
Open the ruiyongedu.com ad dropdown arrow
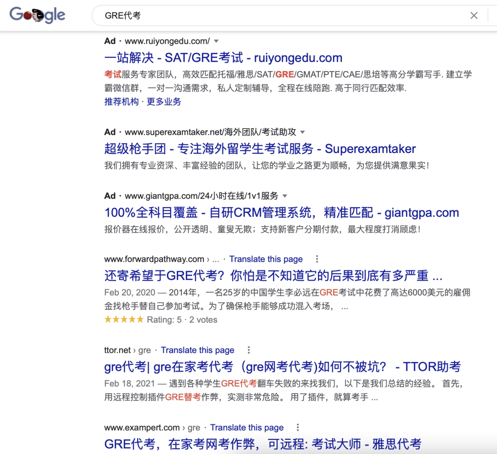(216, 41)
